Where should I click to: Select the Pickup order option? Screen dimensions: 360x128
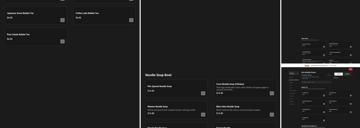pos(338,74)
